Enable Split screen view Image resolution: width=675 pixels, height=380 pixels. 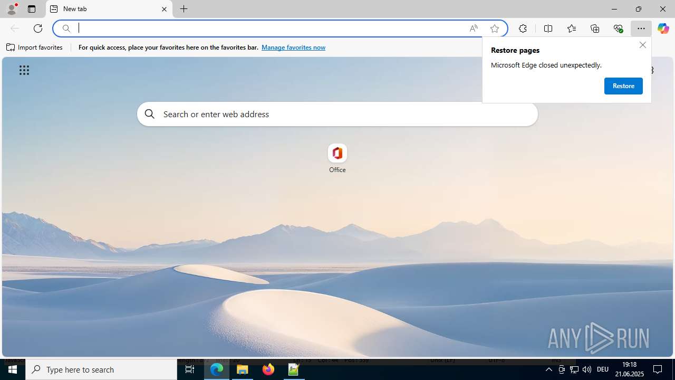[x=548, y=28]
